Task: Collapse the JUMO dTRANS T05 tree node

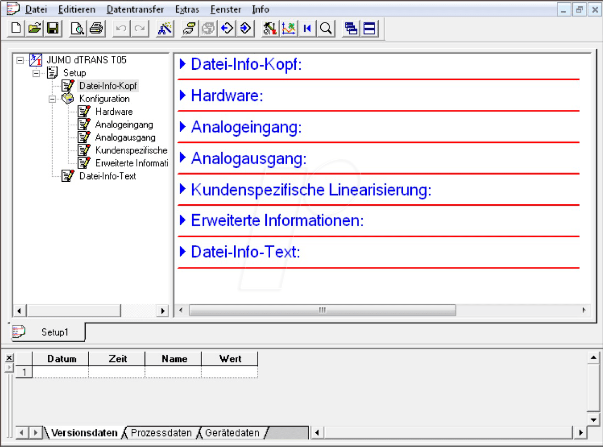Action: 21,60
